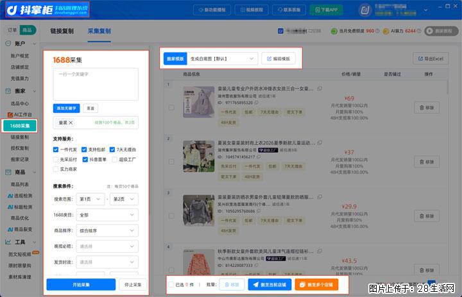Click the 编辑模版 button
Screen dimensions: 462x297
278,58
